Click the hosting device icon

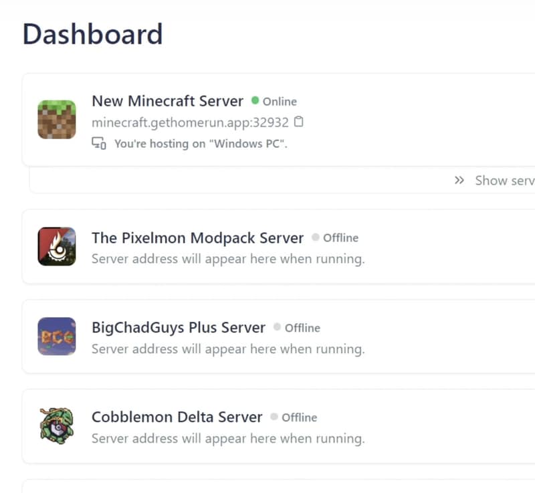[99, 143]
